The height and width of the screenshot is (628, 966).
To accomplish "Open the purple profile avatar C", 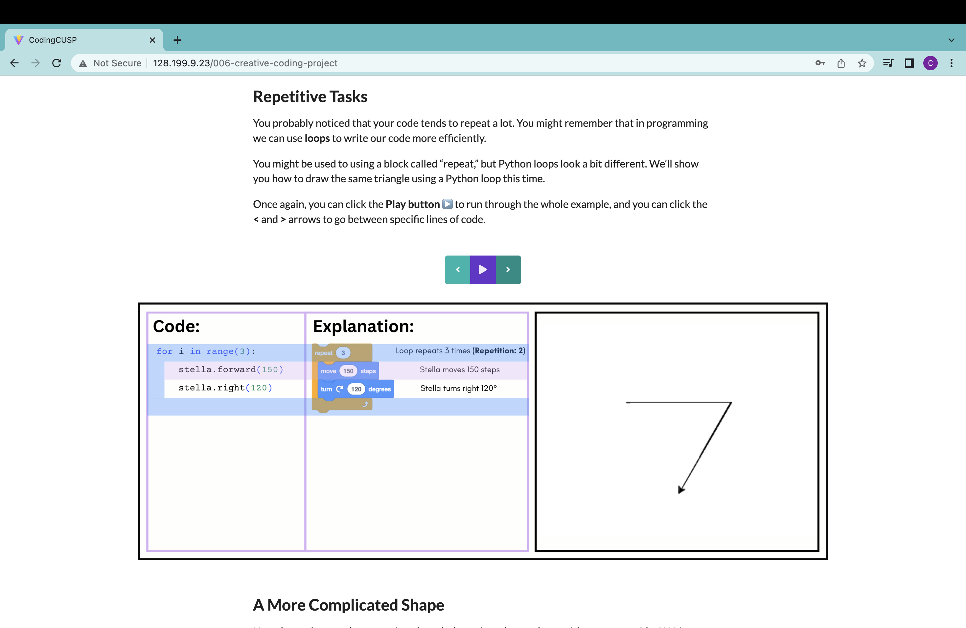I will [930, 63].
